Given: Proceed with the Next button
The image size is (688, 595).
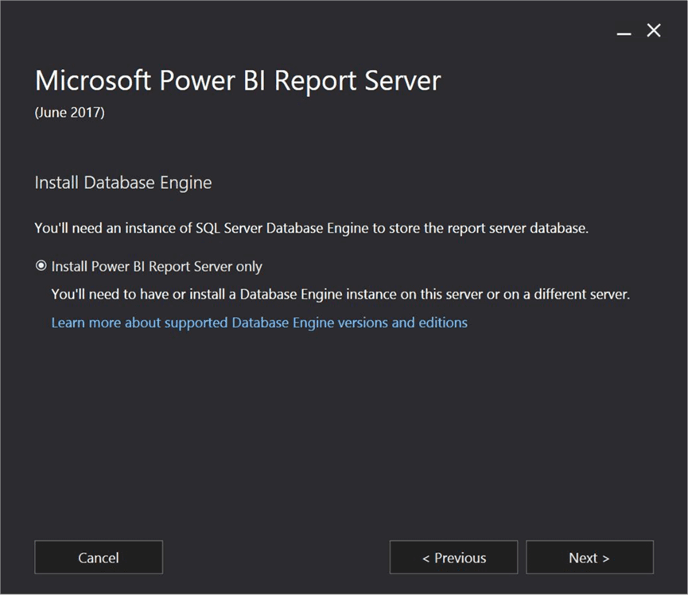Looking at the screenshot, I should (589, 558).
